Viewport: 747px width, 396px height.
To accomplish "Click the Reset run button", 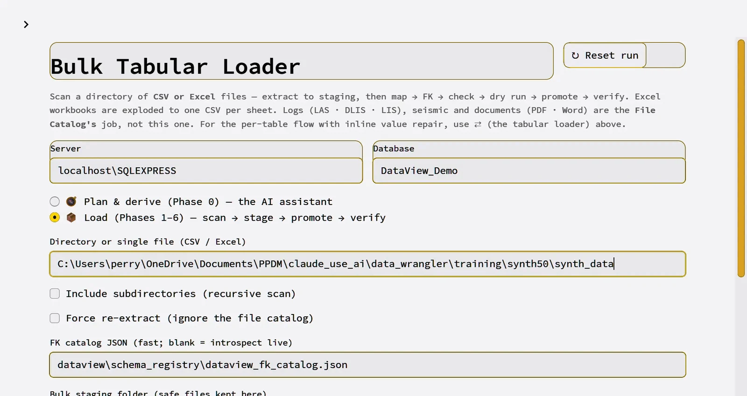I will (x=605, y=55).
